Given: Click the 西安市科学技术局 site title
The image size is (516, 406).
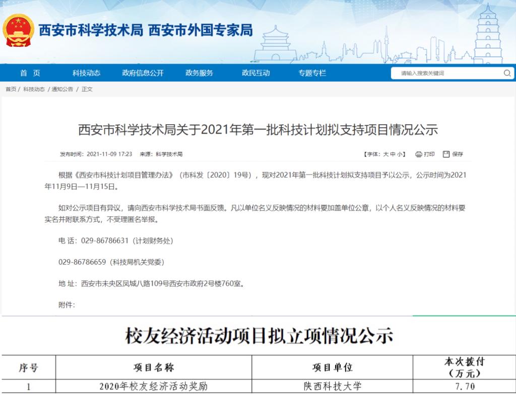Looking at the screenshot, I should (x=91, y=31).
